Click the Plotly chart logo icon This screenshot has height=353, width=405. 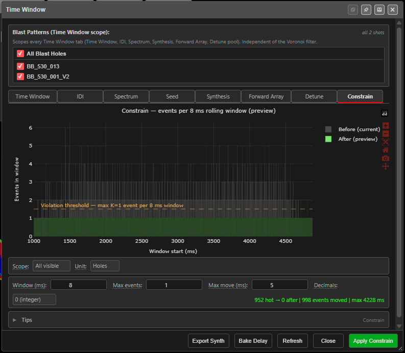pos(385,113)
